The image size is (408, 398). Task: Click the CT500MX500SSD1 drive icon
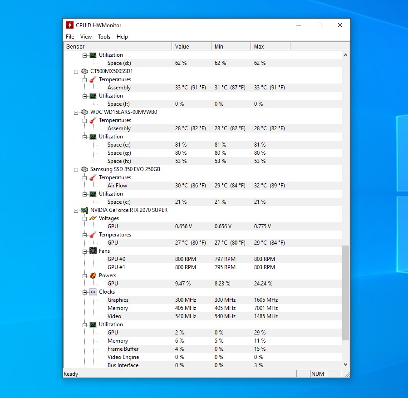pos(84,71)
